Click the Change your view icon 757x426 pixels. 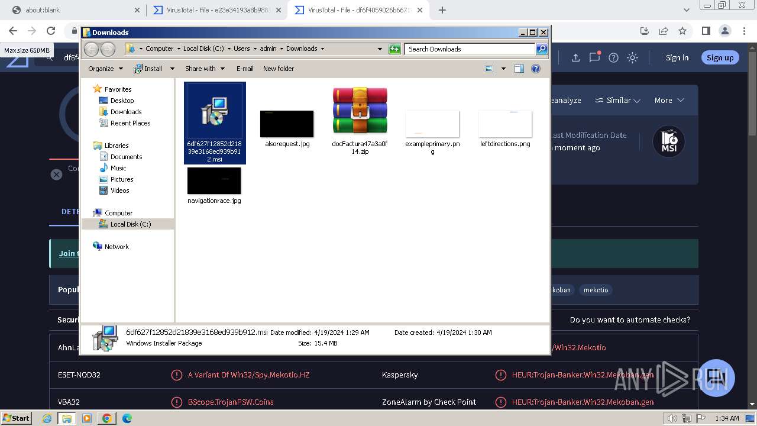point(489,69)
